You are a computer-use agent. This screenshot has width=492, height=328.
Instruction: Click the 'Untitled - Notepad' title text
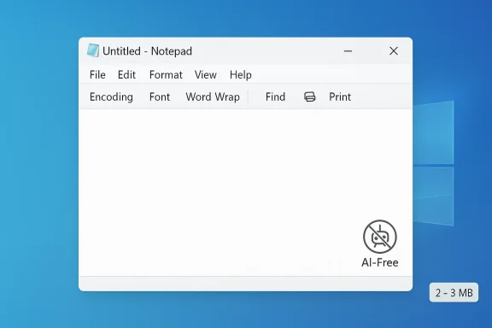(x=147, y=51)
